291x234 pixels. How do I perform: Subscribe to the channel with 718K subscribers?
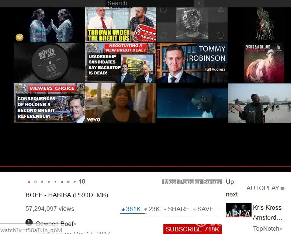click(193, 229)
